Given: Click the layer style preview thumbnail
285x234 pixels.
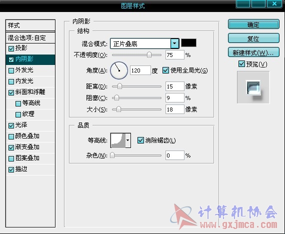Looking at the screenshot, I should point(253,87).
